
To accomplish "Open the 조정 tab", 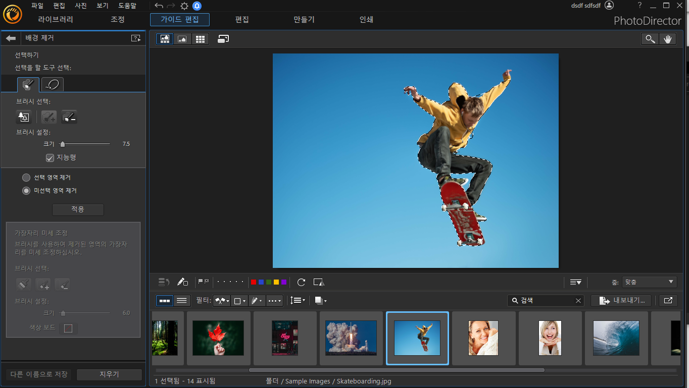I will coord(117,20).
